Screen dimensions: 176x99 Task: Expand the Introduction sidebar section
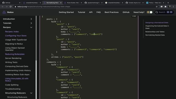(x=31, y=19)
